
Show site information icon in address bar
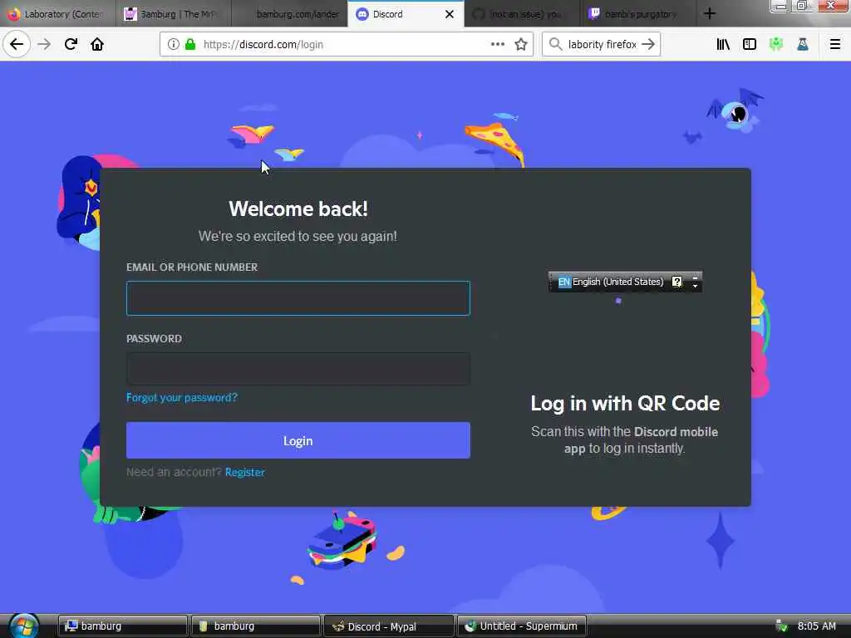173,44
